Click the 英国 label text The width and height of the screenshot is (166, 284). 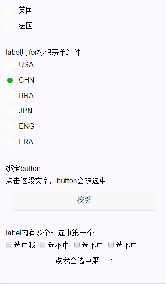coord(25,10)
